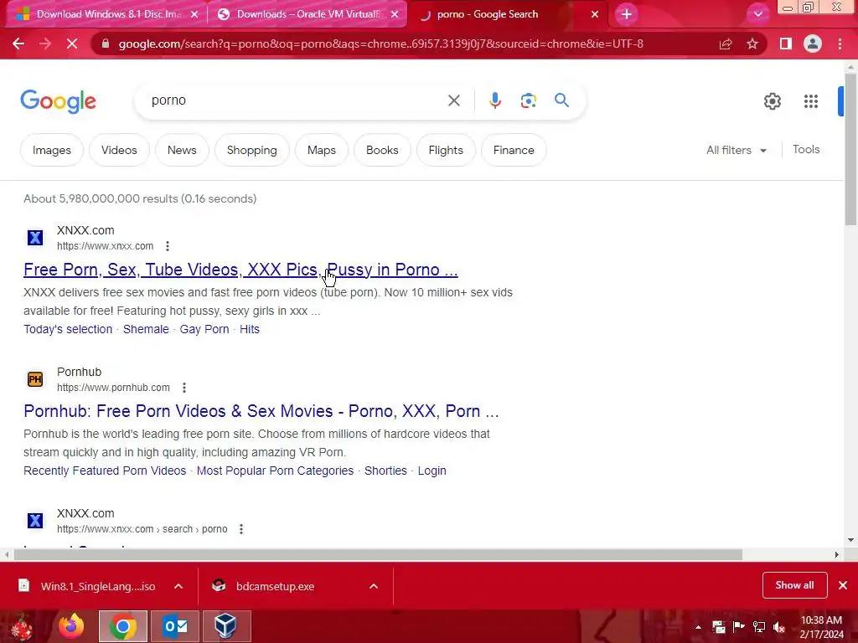Image resolution: width=858 pixels, height=643 pixels.
Task: Share this page via address bar share icon
Action: pos(726,44)
